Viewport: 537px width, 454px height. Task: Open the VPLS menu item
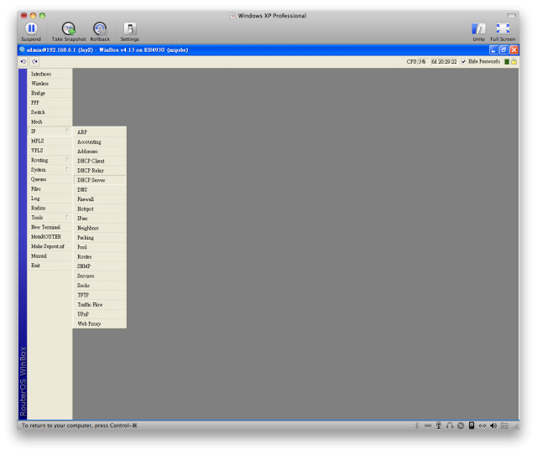point(50,151)
